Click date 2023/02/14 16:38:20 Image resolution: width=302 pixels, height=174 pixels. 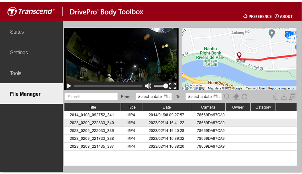pos(166,147)
